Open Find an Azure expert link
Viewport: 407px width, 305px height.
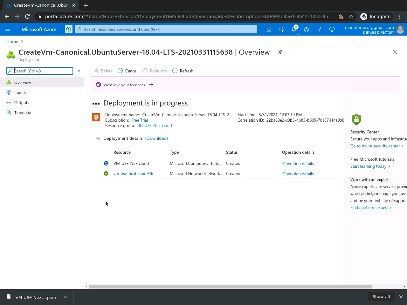pos(371,208)
